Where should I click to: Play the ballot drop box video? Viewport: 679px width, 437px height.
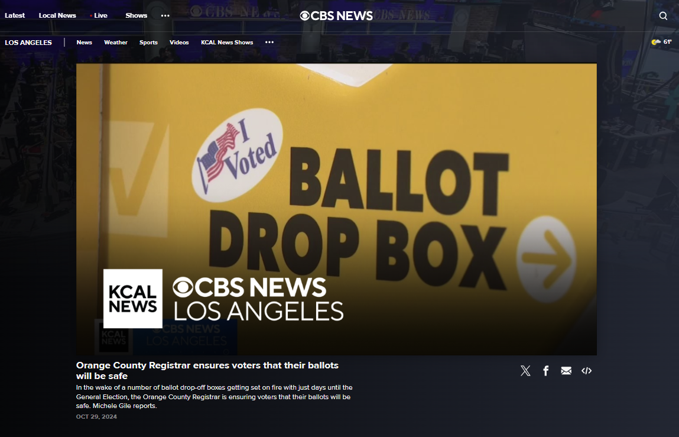[336, 209]
